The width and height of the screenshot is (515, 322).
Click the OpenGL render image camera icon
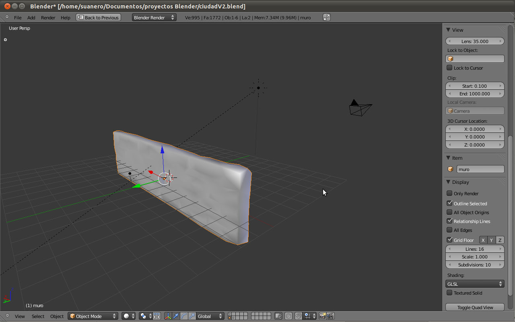pos(322,316)
